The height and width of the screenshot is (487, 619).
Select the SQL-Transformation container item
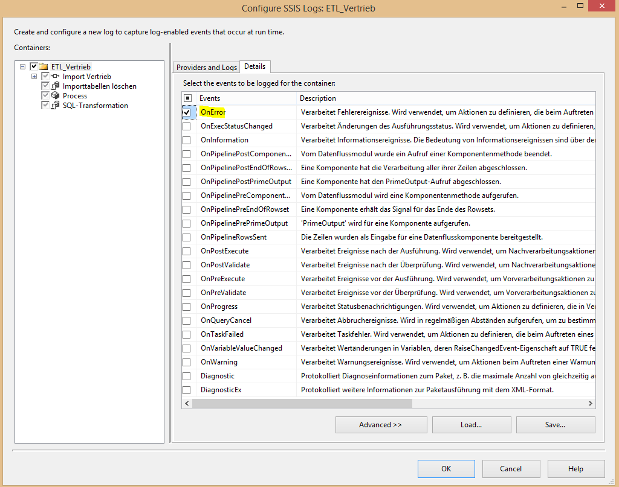pos(96,106)
